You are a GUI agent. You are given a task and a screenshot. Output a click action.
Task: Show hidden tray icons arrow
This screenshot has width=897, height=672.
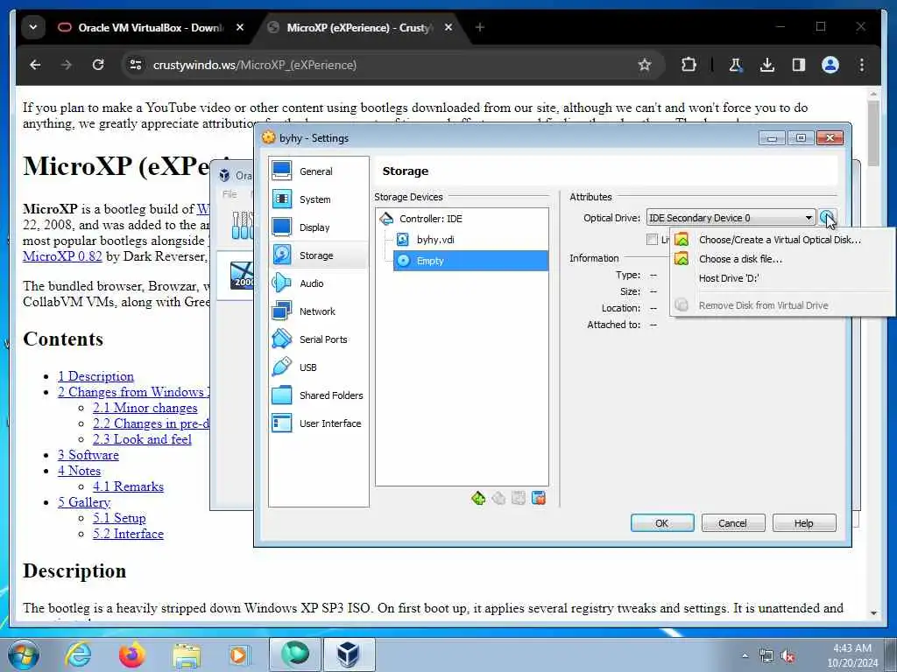click(x=745, y=656)
